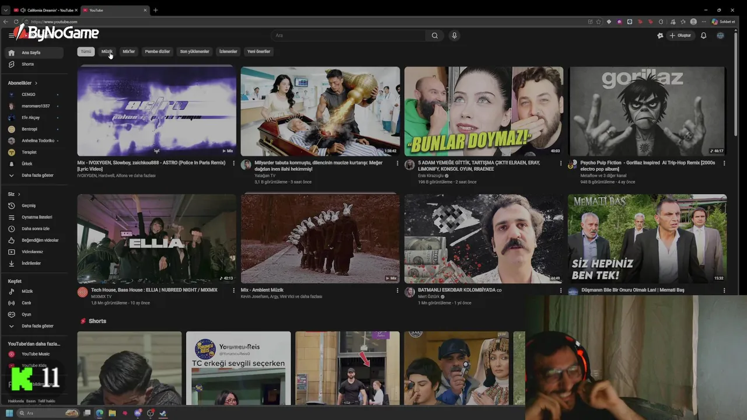Image resolution: width=747 pixels, height=420 pixels.
Task: Open options menu for Tech House ELLIA video
Action: pos(234,290)
